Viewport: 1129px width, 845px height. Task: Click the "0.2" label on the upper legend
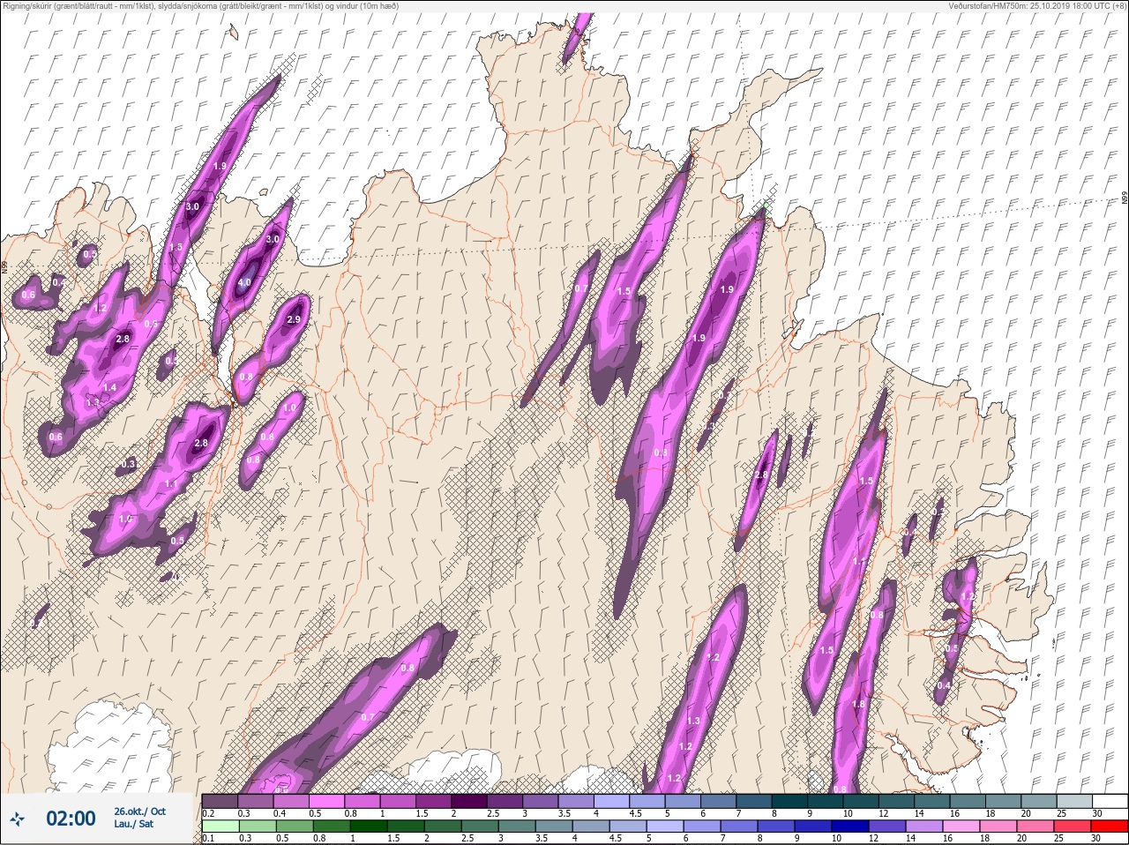click(208, 814)
